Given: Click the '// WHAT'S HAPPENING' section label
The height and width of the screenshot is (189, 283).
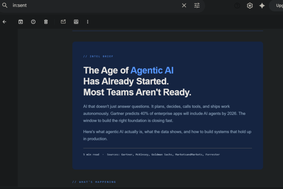Looking at the screenshot, I should (94, 182).
